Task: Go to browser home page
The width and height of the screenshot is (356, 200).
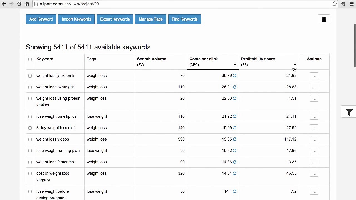Action: click(x=27, y=4)
